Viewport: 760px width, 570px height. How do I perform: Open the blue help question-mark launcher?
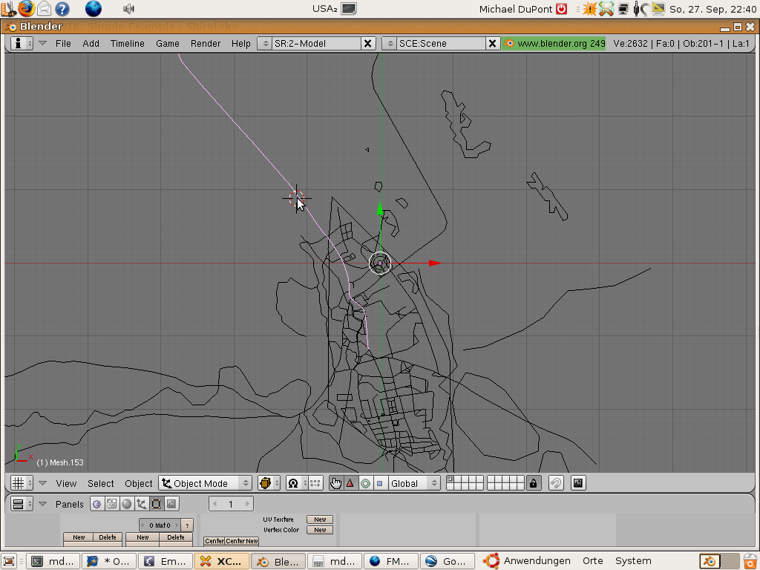[x=62, y=8]
